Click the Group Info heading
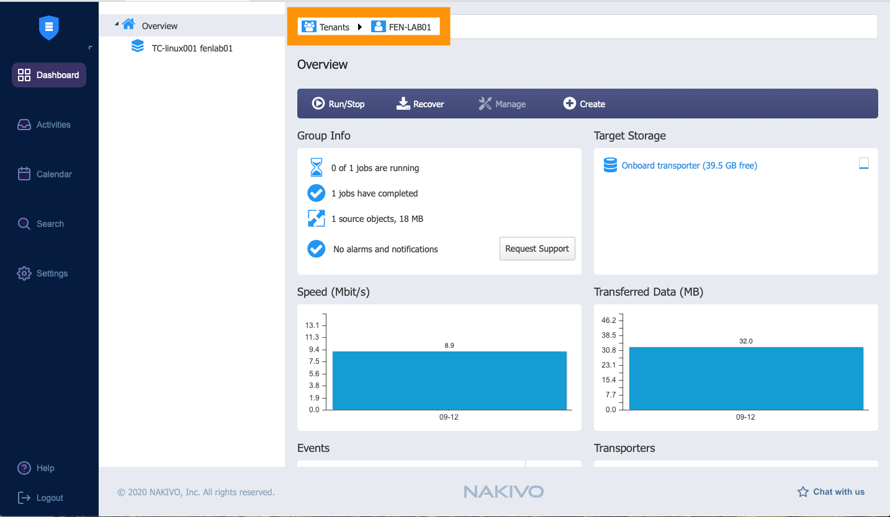 click(324, 136)
